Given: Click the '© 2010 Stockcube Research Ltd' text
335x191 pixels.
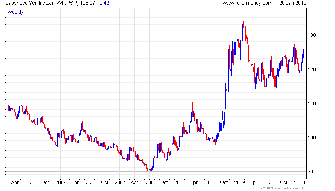Looking at the screenshot, I should pyautogui.click(x=283, y=188).
